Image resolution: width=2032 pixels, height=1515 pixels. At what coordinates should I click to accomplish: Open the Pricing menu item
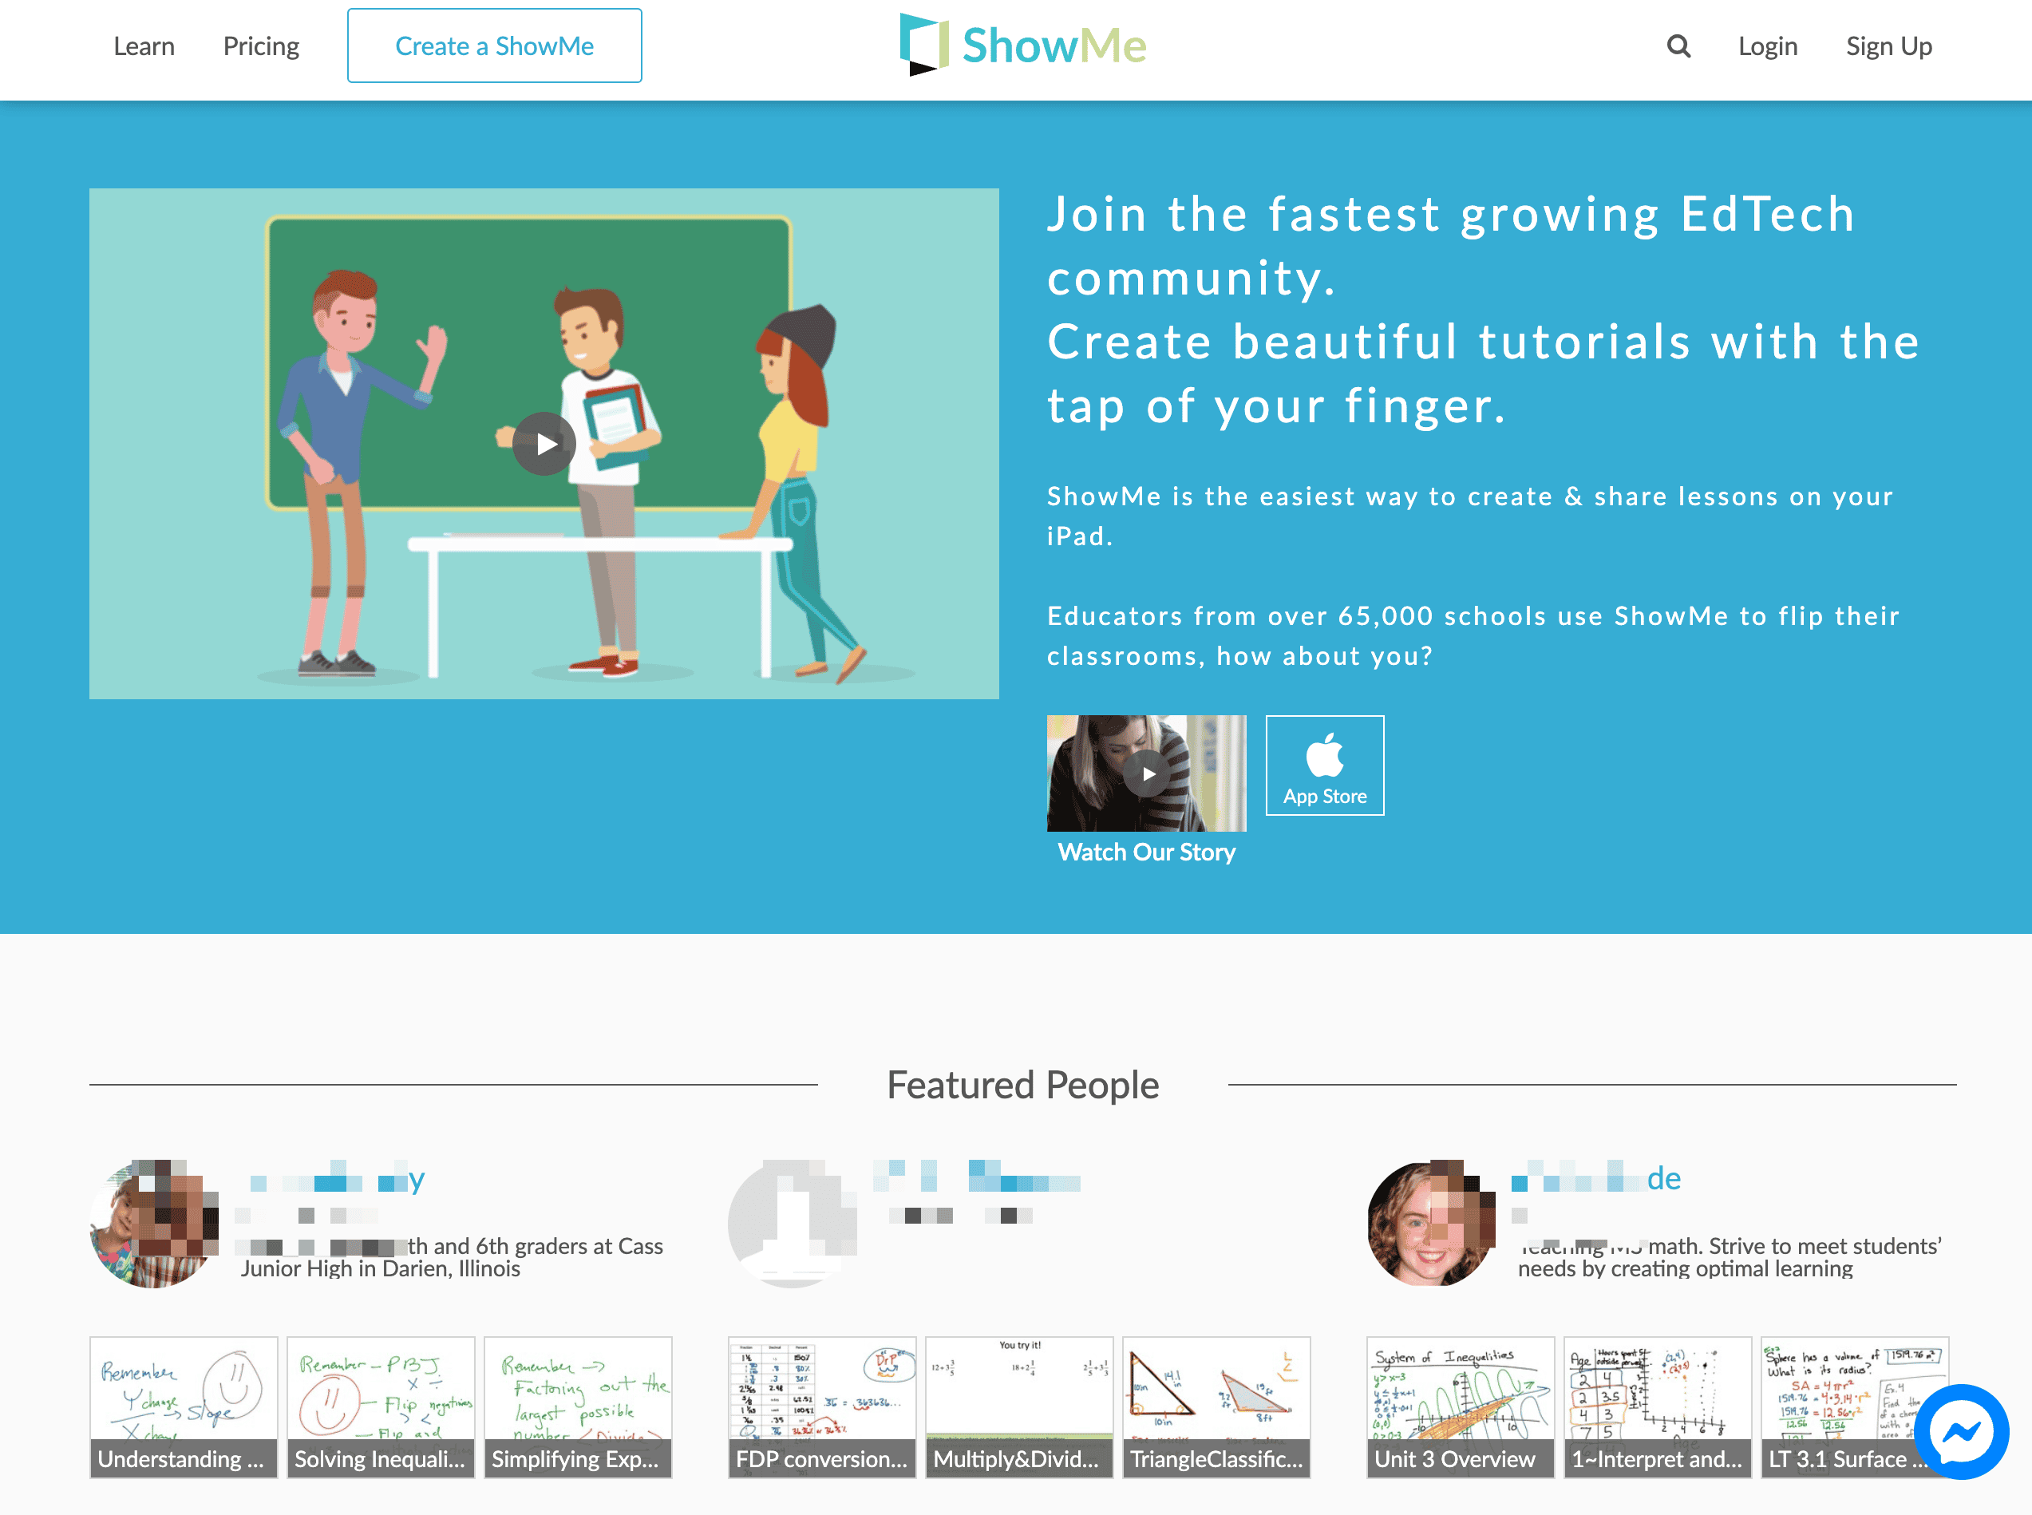(x=261, y=45)
